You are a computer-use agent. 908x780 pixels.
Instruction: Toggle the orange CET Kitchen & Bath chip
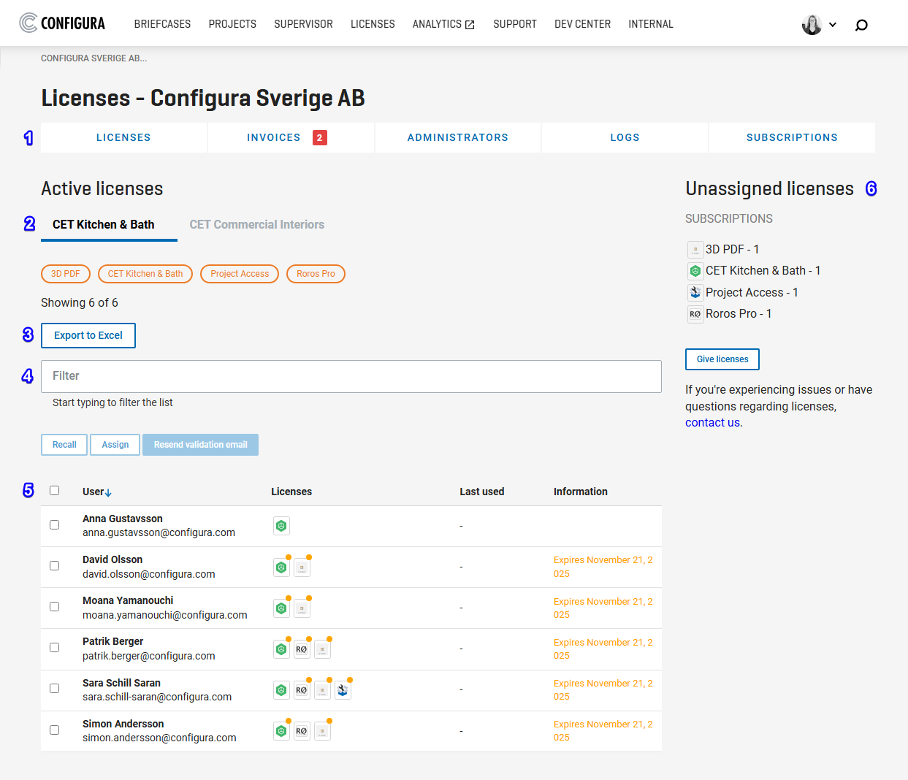pos(145,274)
